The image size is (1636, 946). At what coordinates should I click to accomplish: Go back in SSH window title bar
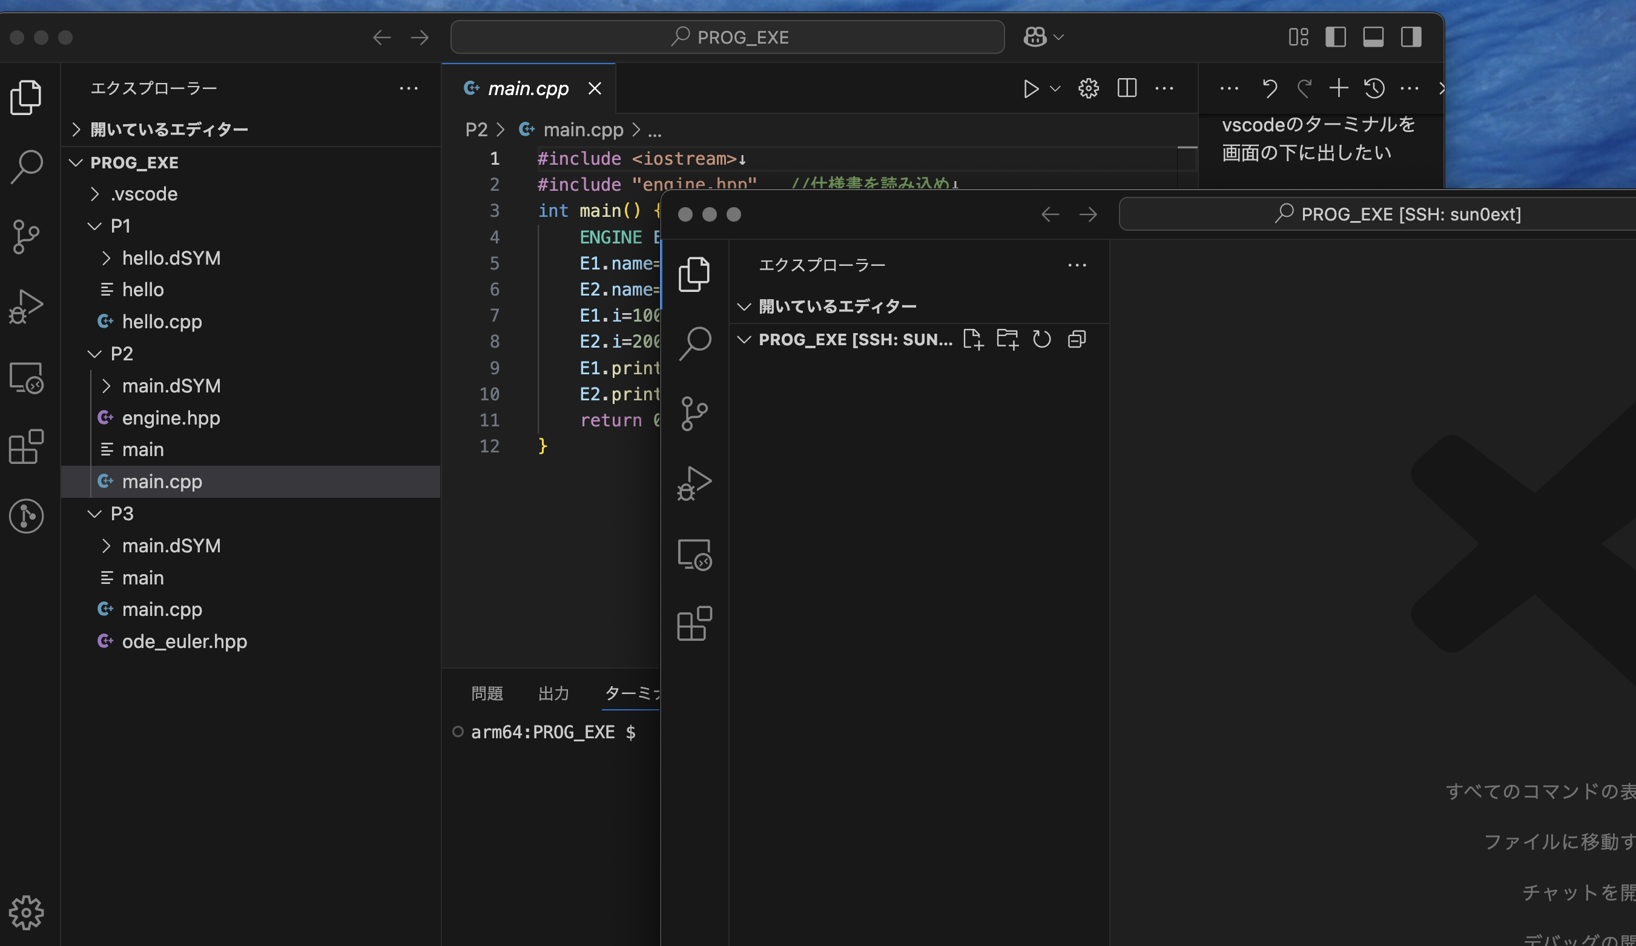[x=1051, y=214]
